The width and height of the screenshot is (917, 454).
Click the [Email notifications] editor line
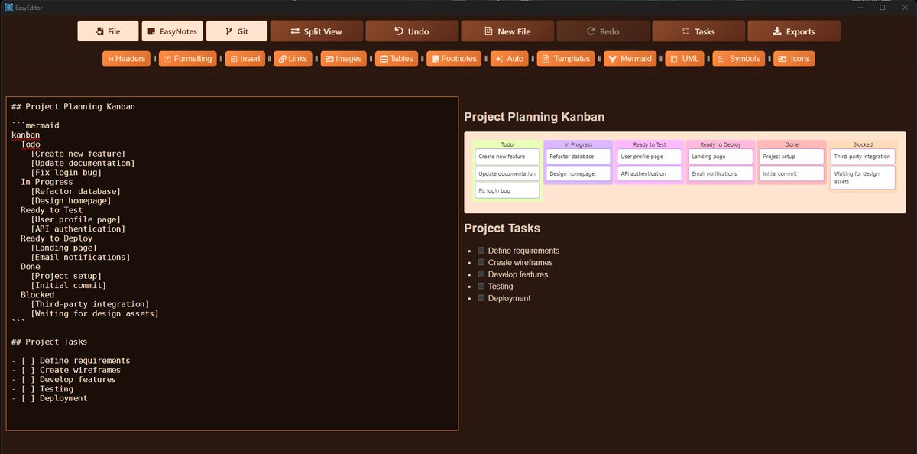80,258
